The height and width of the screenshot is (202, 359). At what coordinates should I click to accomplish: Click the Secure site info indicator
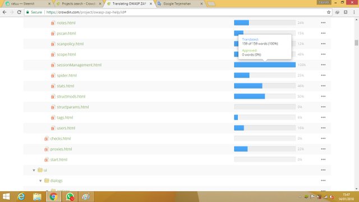[x=34, y=12]
